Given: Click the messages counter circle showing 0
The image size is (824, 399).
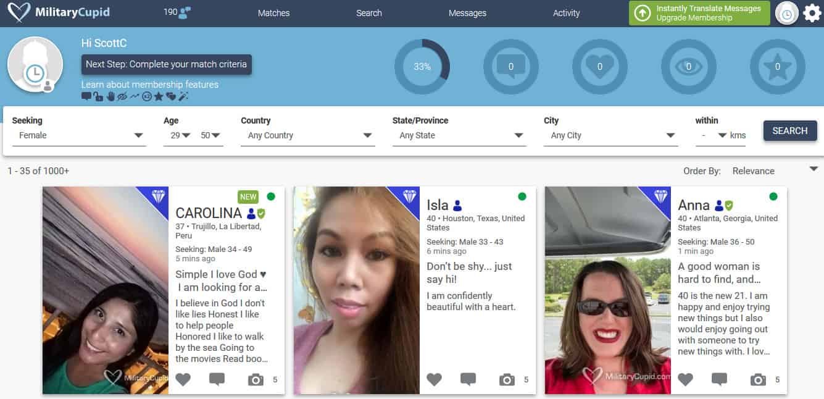Looking at the screenshot, I should click(511, 67).
